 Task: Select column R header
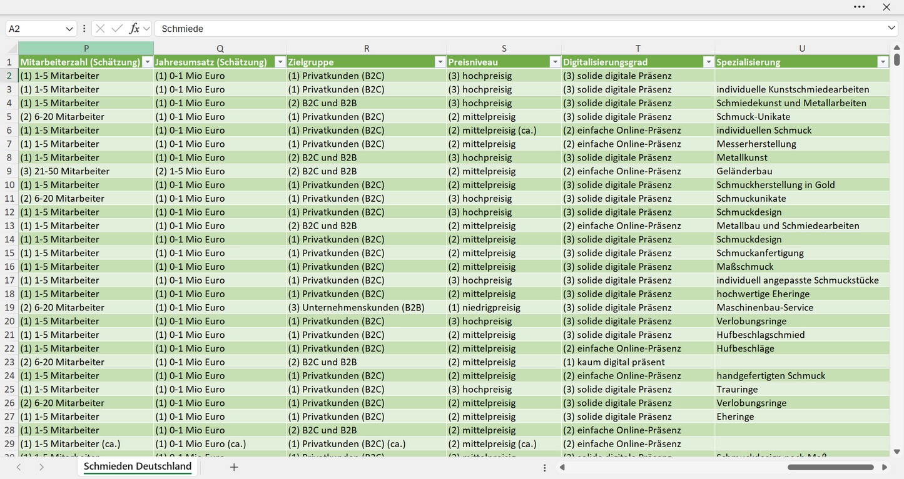coord(367,48)
